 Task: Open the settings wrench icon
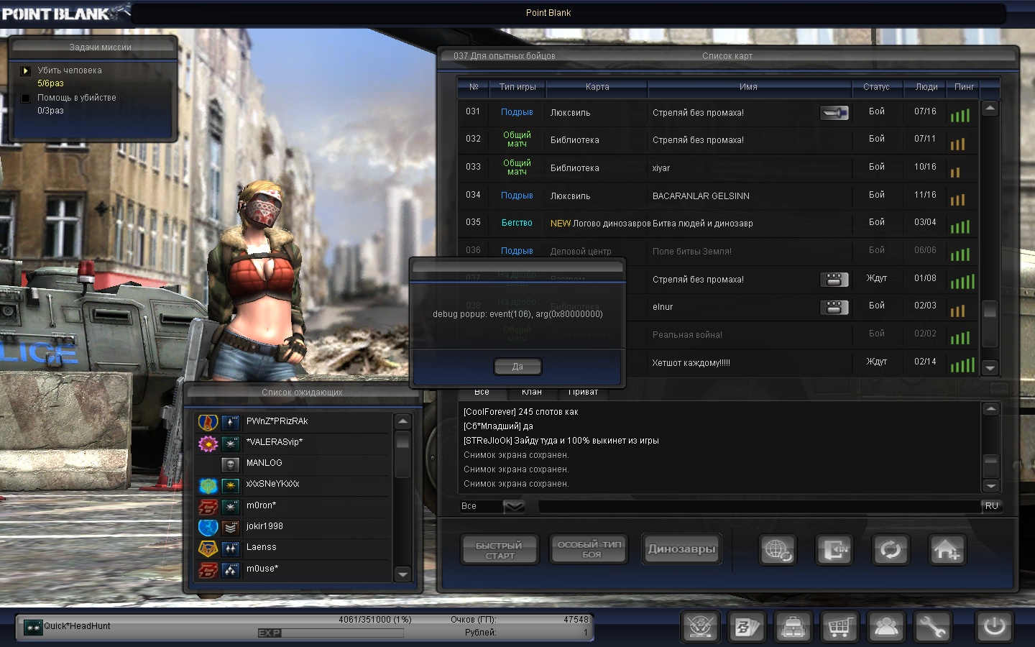click(931, 627)
